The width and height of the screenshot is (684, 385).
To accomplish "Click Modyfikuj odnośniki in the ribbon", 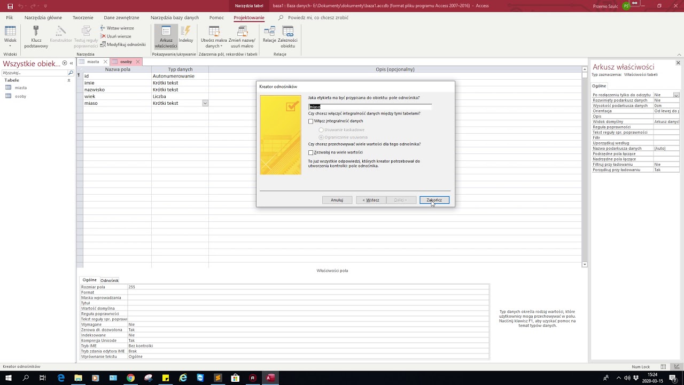I will 123,44.
